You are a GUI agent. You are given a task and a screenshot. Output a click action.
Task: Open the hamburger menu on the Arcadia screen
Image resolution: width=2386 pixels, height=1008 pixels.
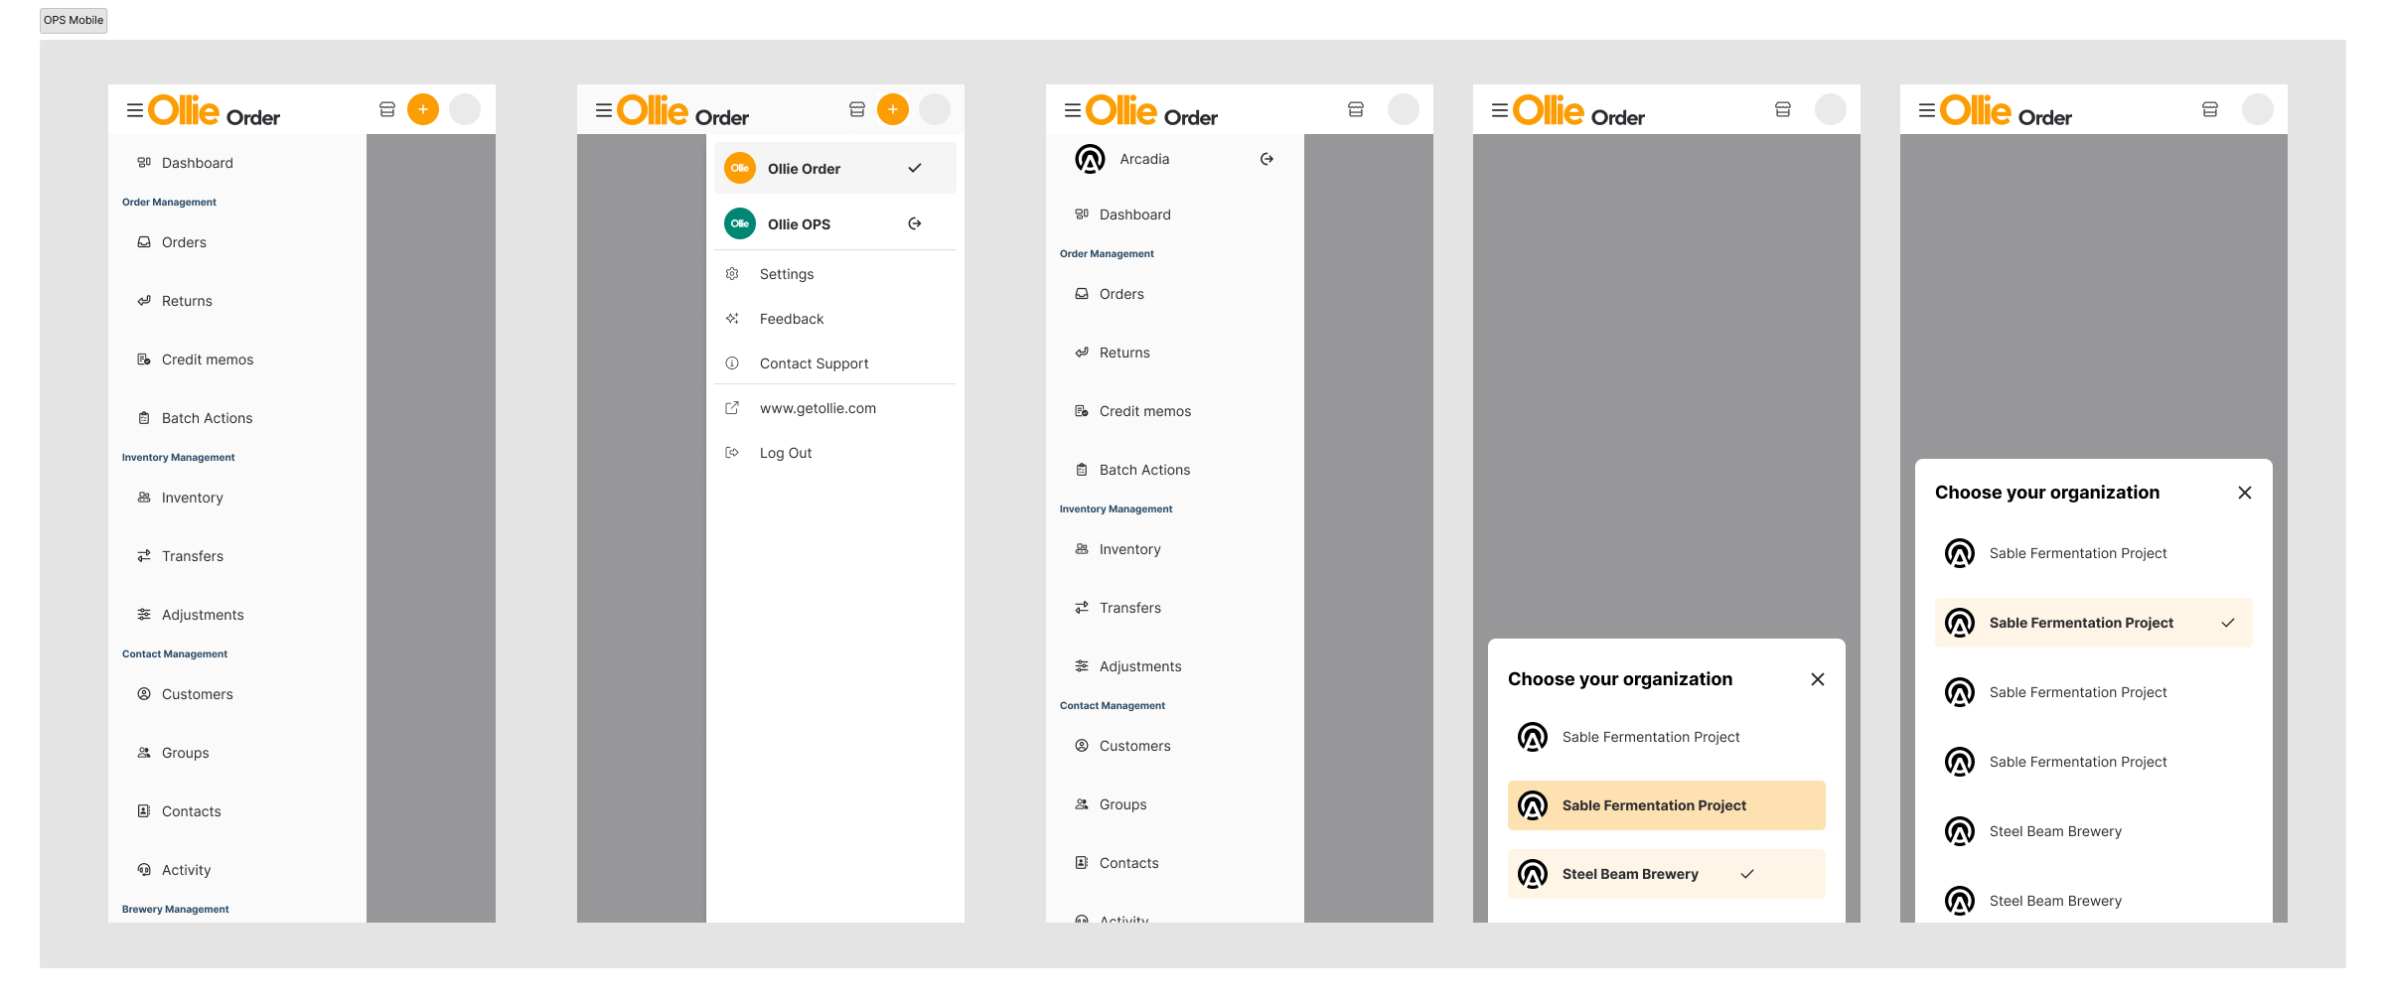tap(1073, 110)
